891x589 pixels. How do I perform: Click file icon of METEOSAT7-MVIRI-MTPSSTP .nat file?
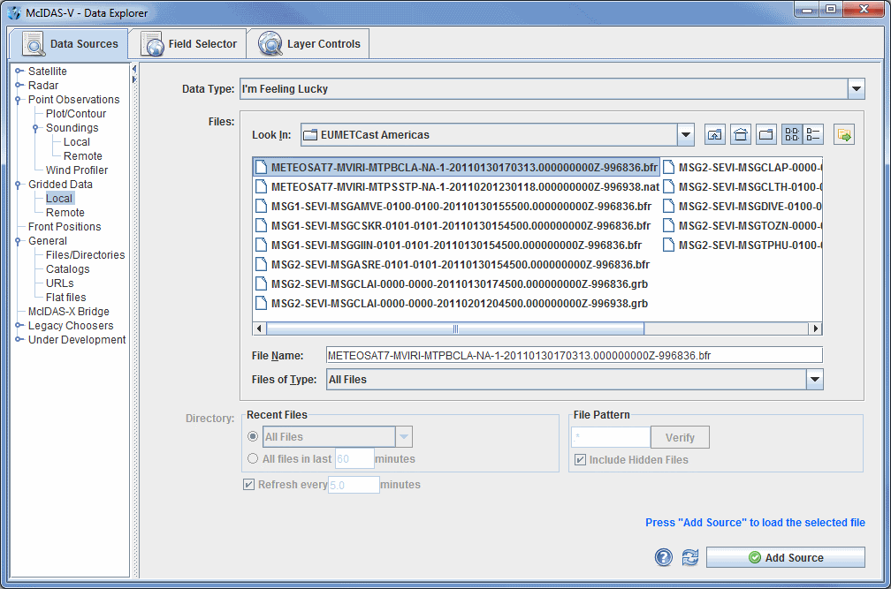261,186
